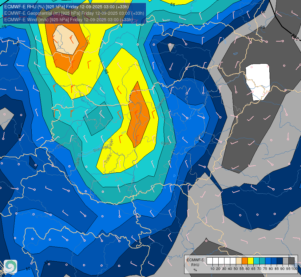This screenshot has height=277, width=301.
Task: Click the Zala county label
Action: point(77,162)
